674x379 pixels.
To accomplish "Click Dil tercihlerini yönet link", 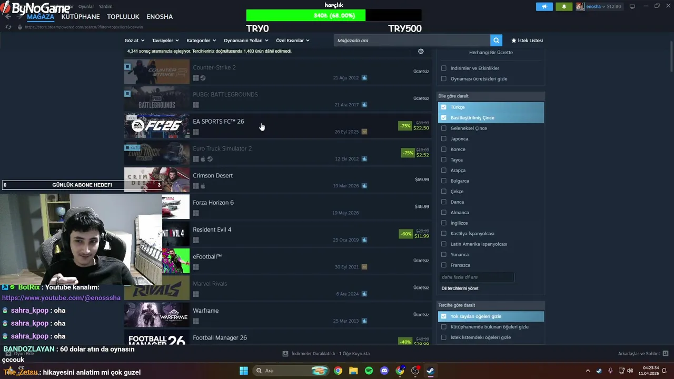I will coord(460,288).
